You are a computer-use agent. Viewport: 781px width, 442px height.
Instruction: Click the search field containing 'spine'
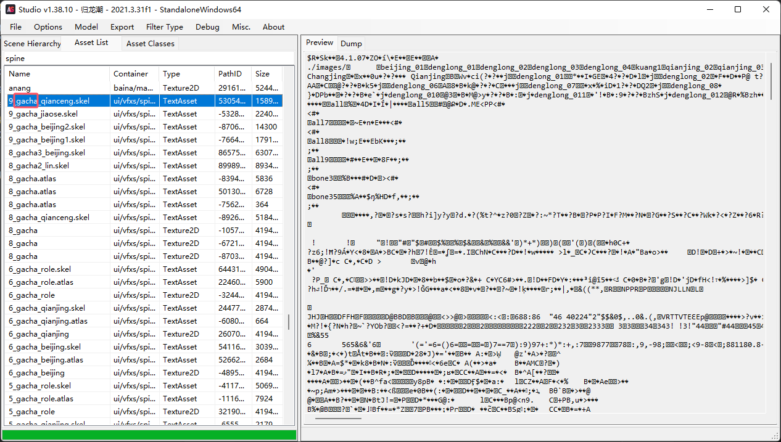pyautogui.click(x=149, y=58)
